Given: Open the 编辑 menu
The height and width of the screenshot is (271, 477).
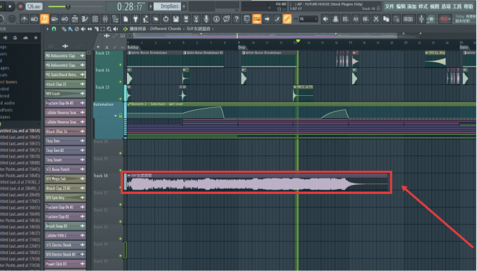Looking at the screenshot, I should [x=401, y=6].
